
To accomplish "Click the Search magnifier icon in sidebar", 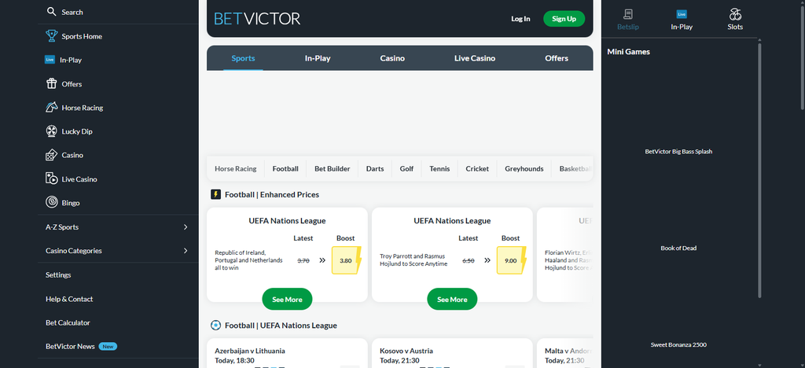I will (x=51, y=11).
